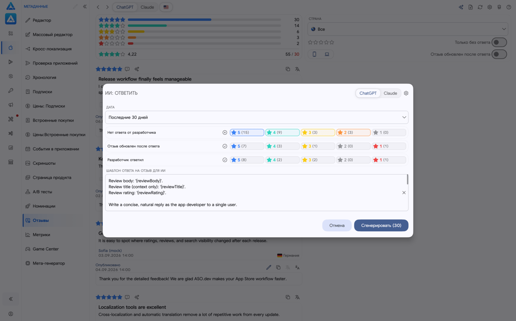Switch to the Claude tab in dialog

tap(390, 93)
